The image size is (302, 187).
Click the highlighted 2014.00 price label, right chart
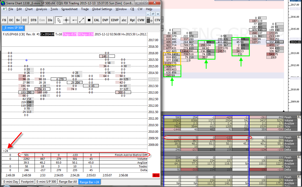point(295,42)
